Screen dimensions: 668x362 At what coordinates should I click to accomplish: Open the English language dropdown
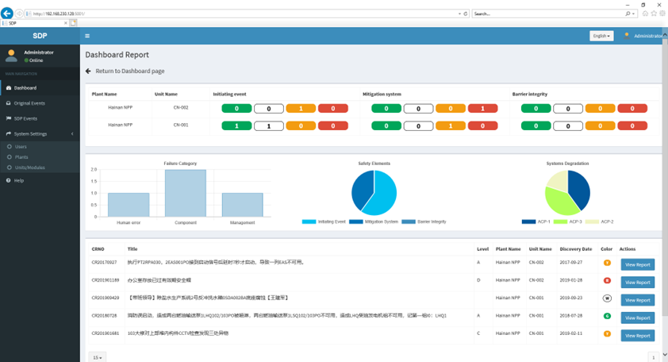click(601, 36)
